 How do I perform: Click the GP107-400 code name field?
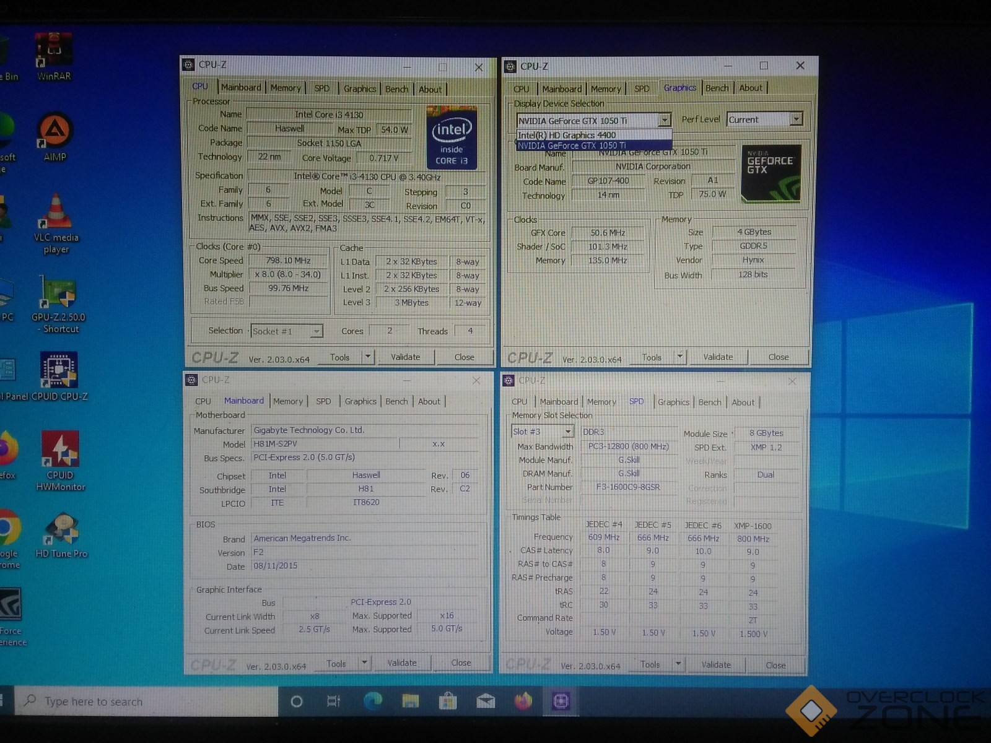click(608, 181)
